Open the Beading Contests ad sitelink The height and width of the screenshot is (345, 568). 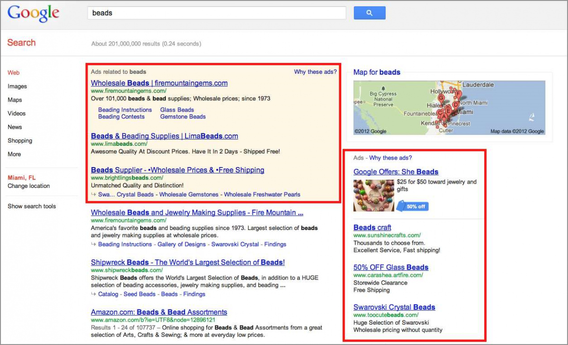pos(121,116)
